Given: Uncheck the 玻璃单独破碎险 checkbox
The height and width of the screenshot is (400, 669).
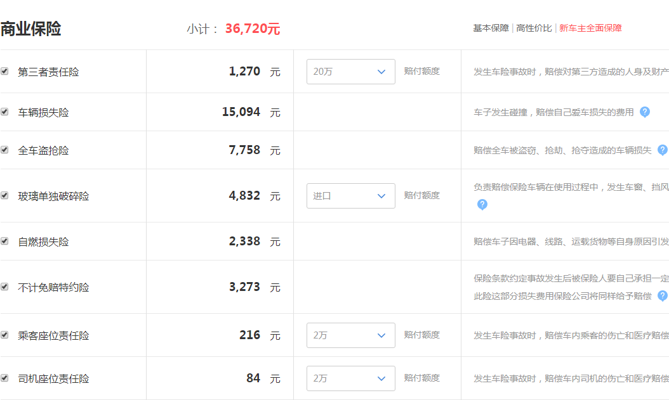Looking at the screenshot, I should click(x=4, y=195).
